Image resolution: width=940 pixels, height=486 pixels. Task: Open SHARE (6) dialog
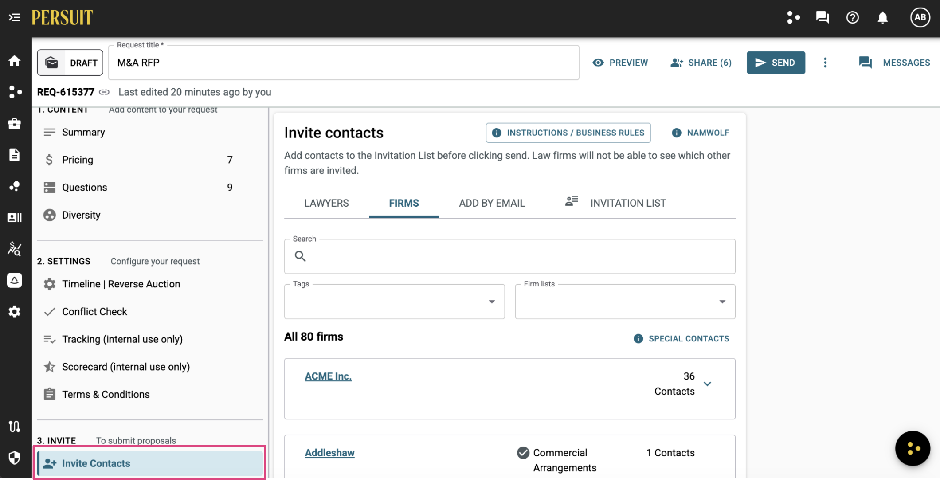tap(701, 63)
